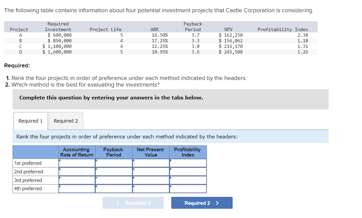Click the profitability index value '2.38'

(x=303, y=35)
